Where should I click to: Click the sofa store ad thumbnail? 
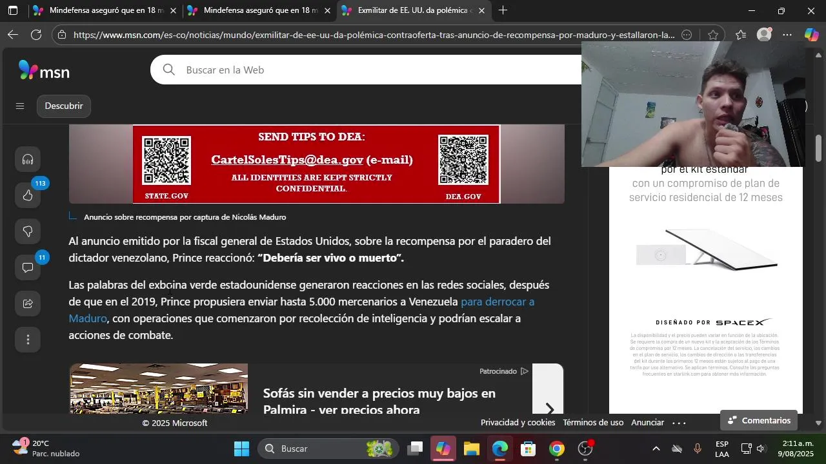click(x=159, y=388)
